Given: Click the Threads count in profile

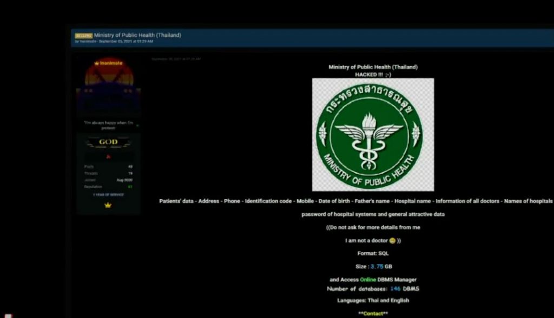Looking at the screenshot, I should click(x=130, y=173).
